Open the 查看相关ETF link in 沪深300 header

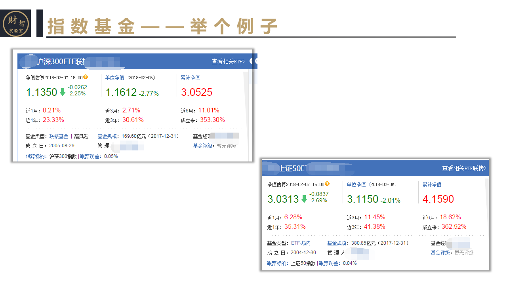[x=228, y=61]
